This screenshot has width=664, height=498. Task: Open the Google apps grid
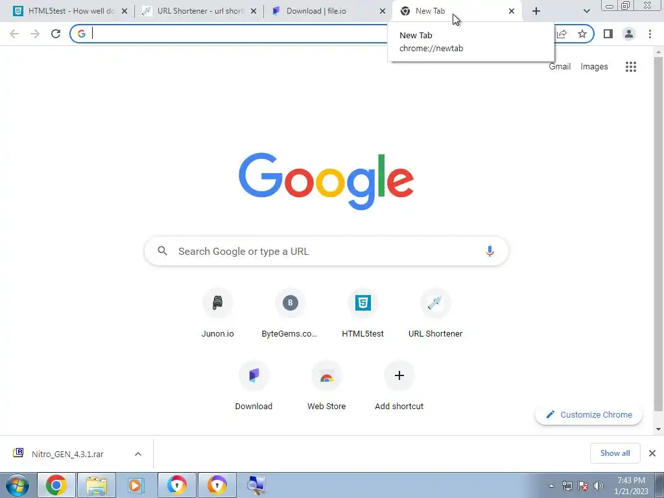[631, 67]
